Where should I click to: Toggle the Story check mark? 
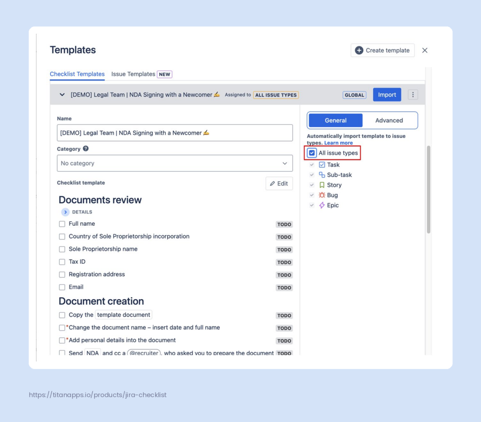(312, 185)
